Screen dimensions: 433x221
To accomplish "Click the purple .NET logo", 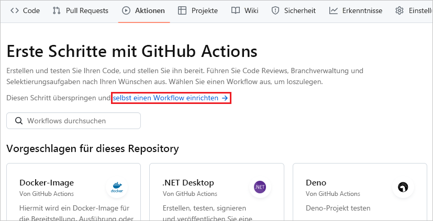I will [260, 187].
